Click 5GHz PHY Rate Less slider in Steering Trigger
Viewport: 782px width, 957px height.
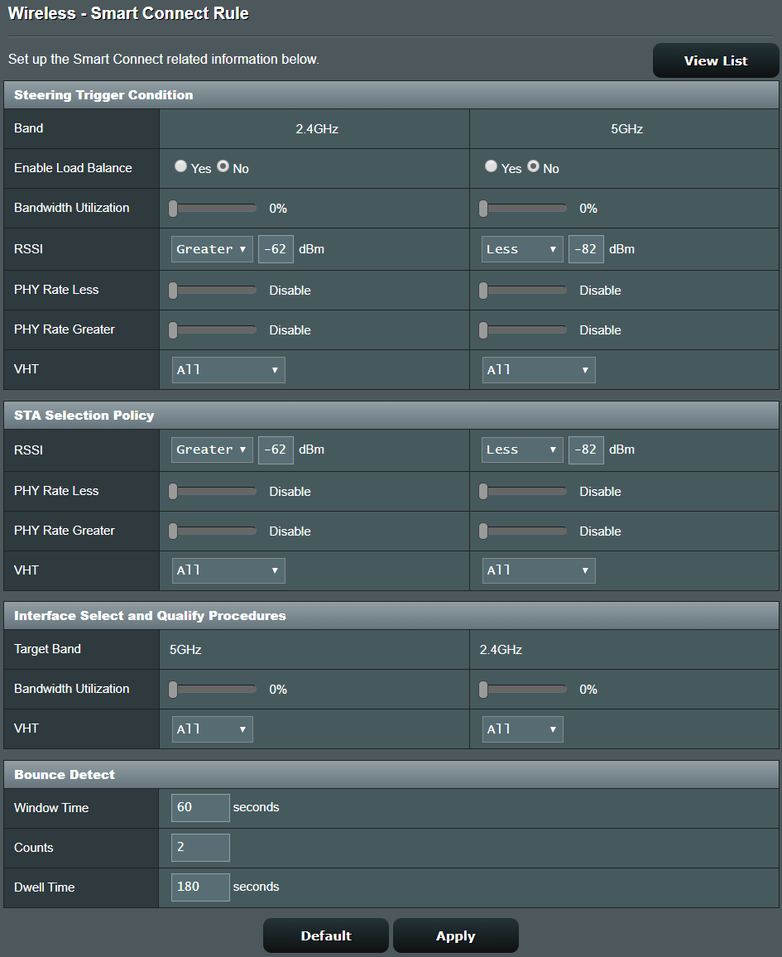click(525, 291)
